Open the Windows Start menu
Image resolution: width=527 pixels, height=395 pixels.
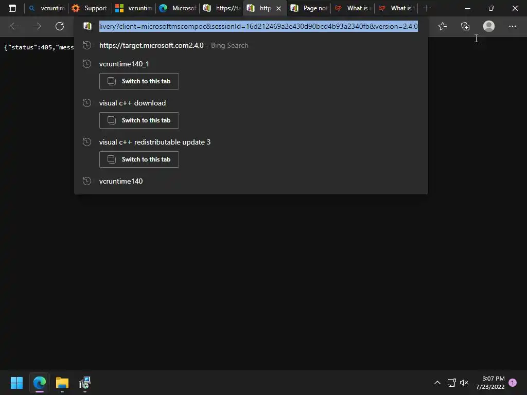click(x=16, y=383)
